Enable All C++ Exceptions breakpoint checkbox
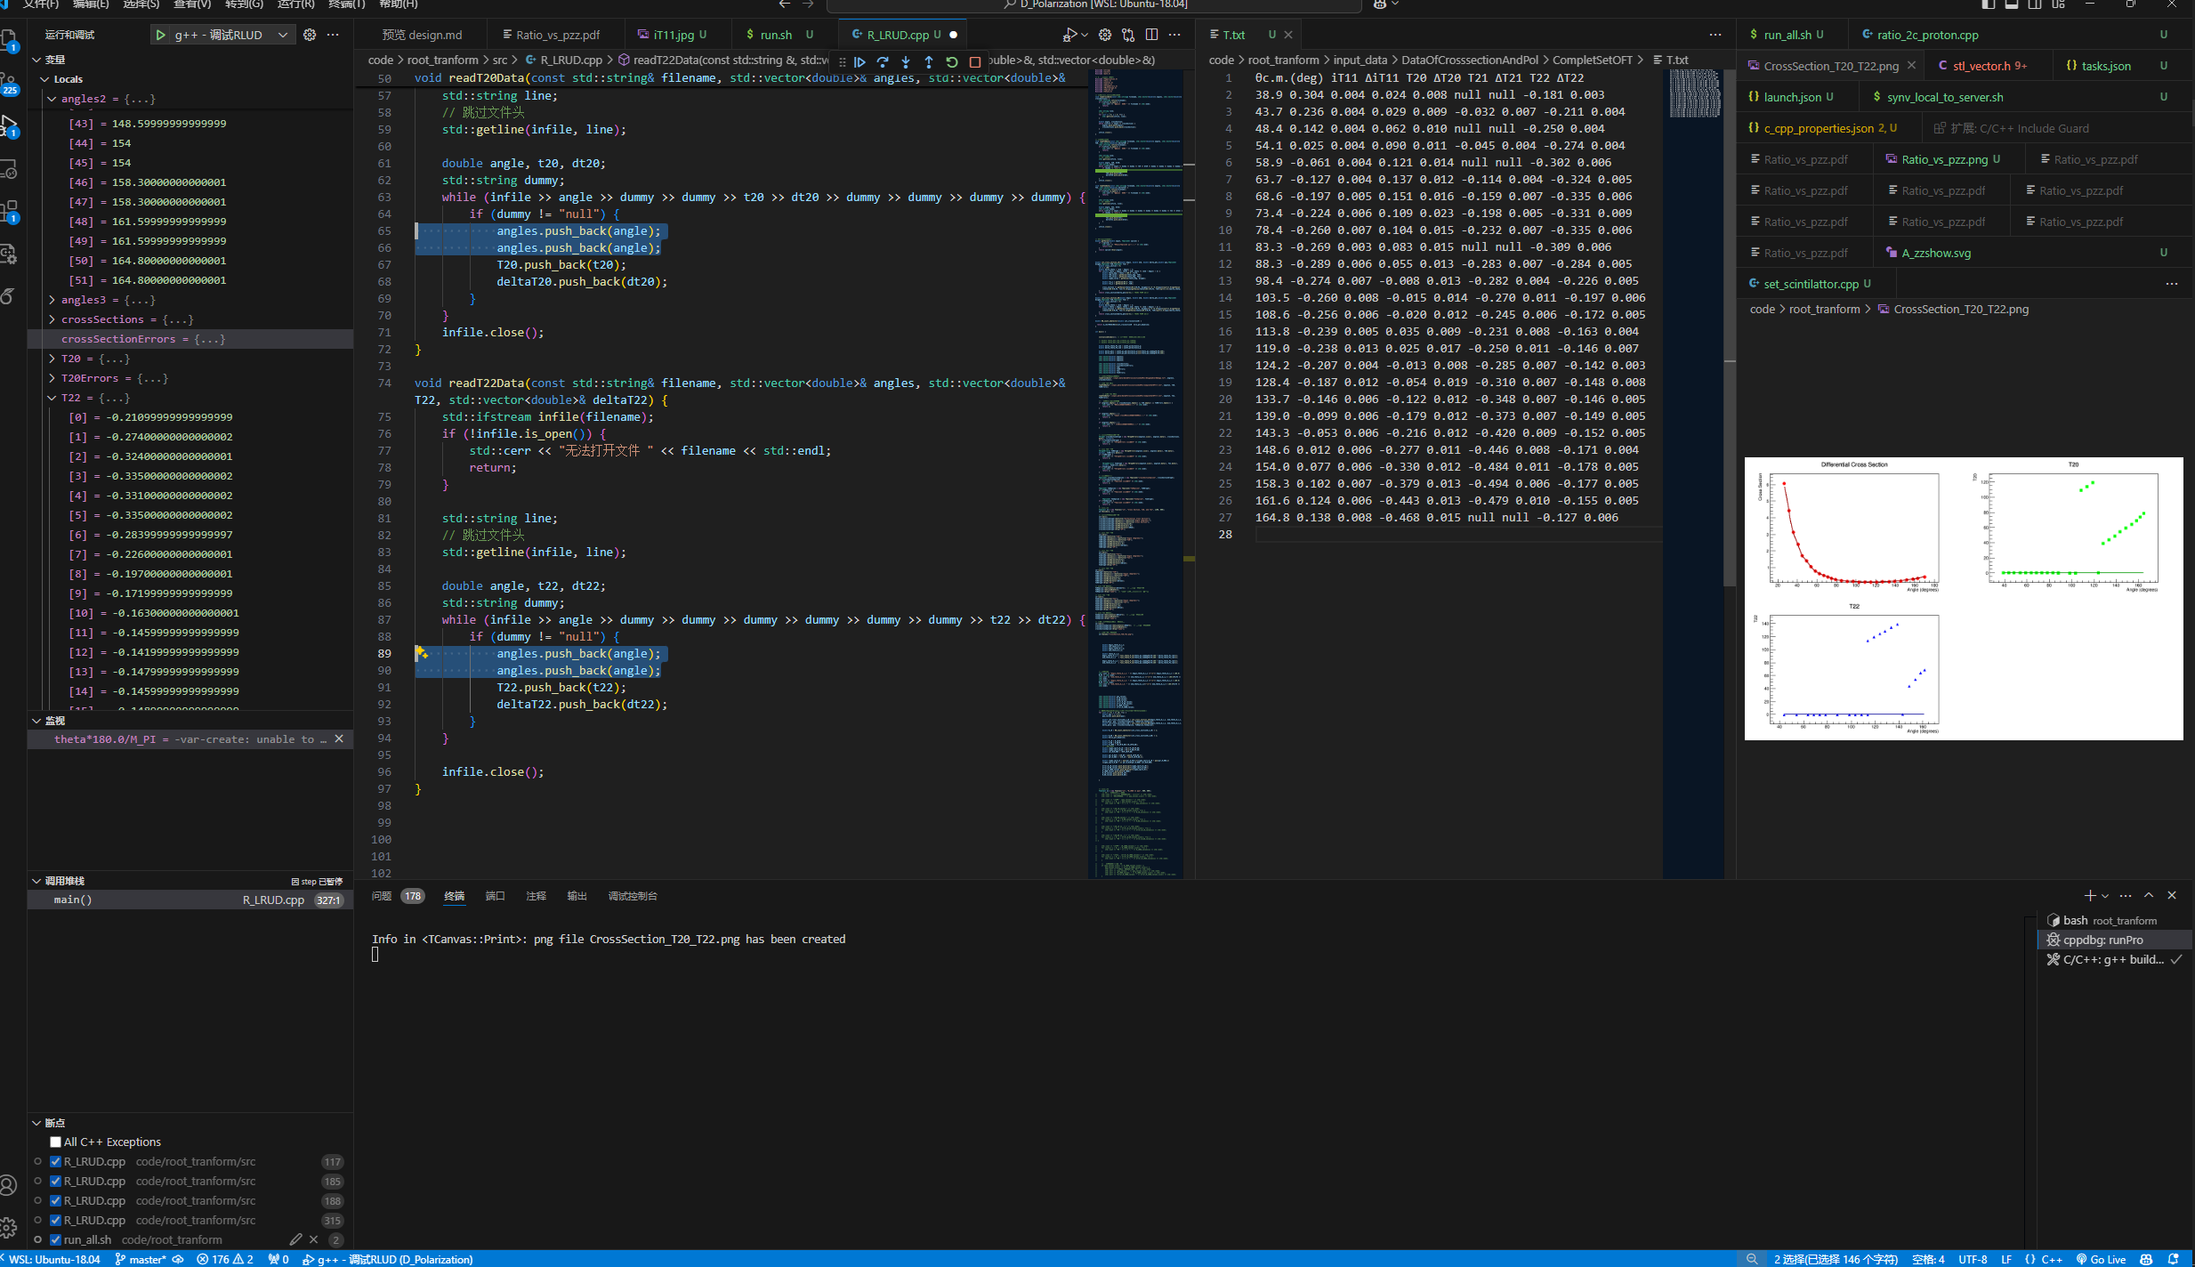 coord(56,1142)
